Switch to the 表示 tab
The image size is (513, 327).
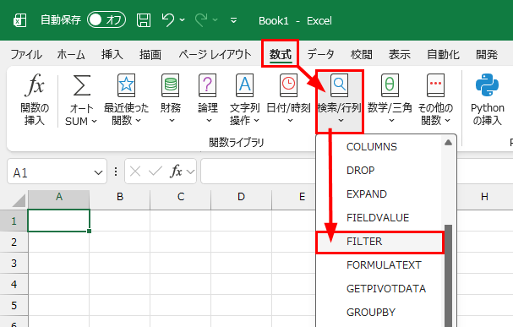pyautogui.click(x=399, y=54)
